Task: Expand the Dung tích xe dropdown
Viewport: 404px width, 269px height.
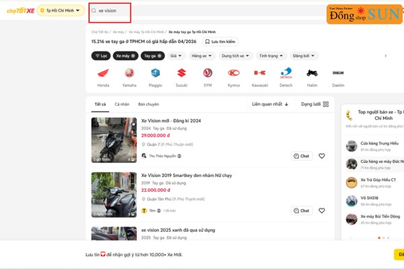Action: tap(236, 56)
